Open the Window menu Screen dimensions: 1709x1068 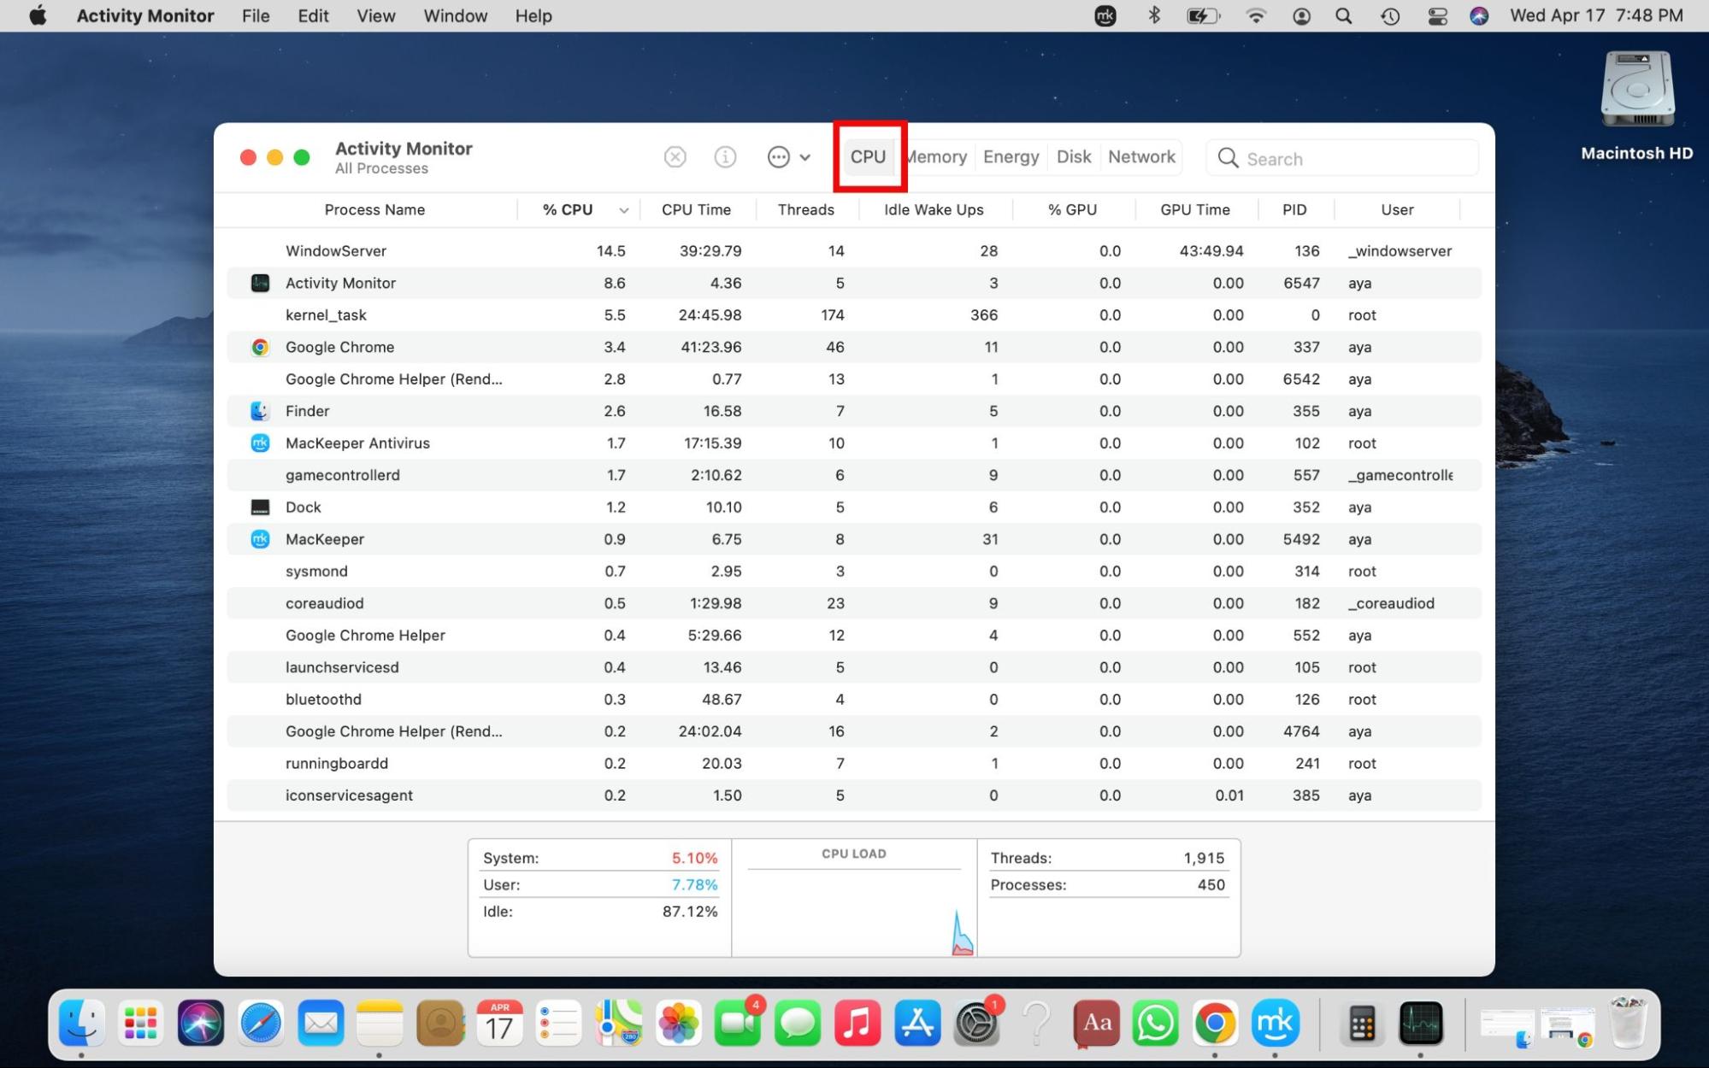pyautogui.click(x=455, y=15)
